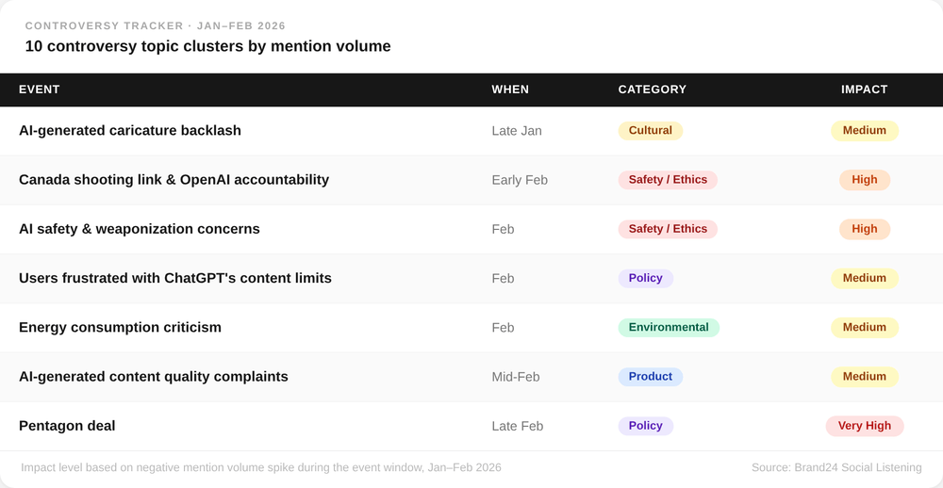Viewport: 943px width, 488px height.
Task: Open AI-generated caricature backlash event
Action: pyautogui.click(x=130, y=131)
